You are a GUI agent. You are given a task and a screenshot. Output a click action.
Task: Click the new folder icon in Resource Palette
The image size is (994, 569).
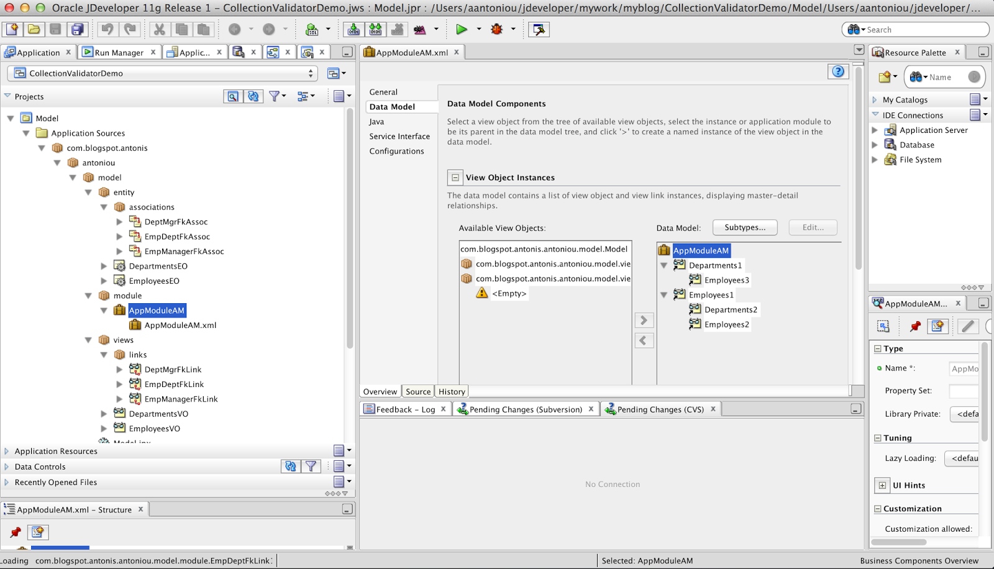tap(885, 77)
